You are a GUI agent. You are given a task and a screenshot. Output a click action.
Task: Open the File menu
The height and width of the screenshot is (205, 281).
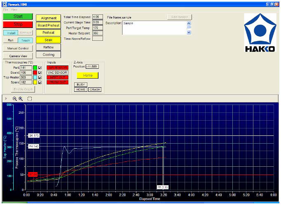(5, 9)
